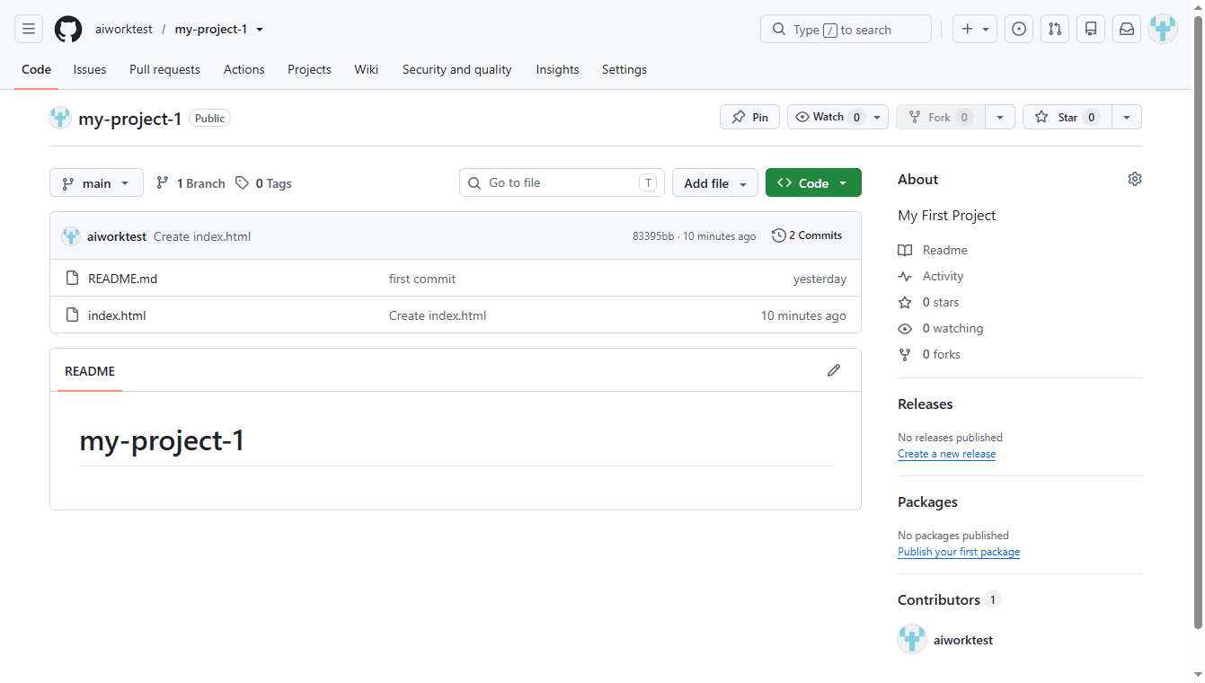Open the main branch selector
Viewport: 1205px width, 683px height.
point(96,182)
